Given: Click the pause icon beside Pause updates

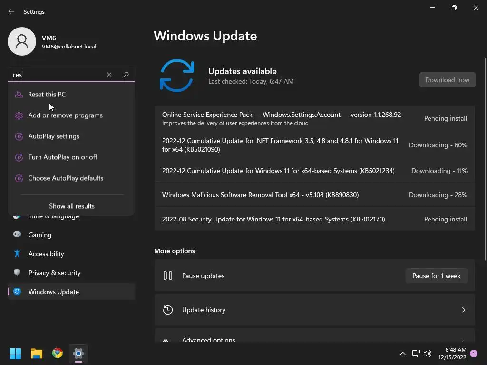Looking at the screenshot, I should (168, 276).
